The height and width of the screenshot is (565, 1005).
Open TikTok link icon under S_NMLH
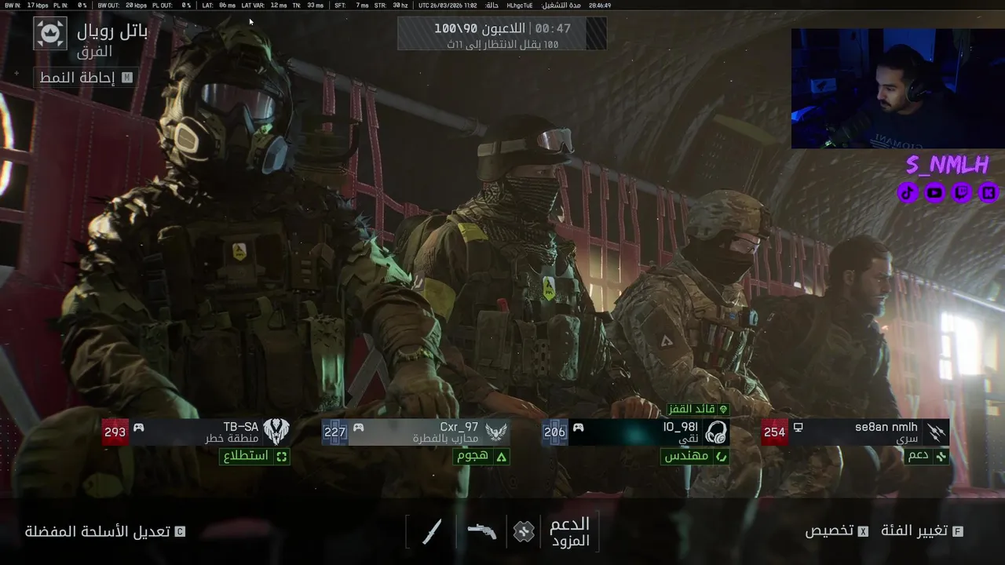(x=908, y=192)
